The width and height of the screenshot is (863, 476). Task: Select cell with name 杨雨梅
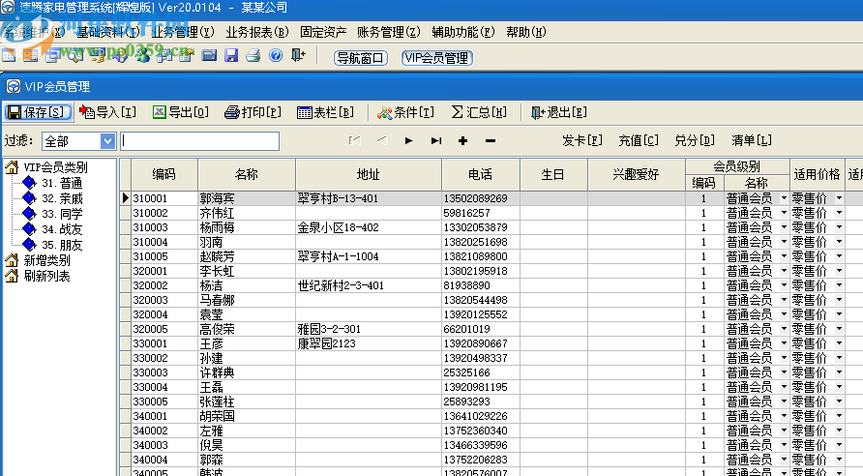click(247, 227)
